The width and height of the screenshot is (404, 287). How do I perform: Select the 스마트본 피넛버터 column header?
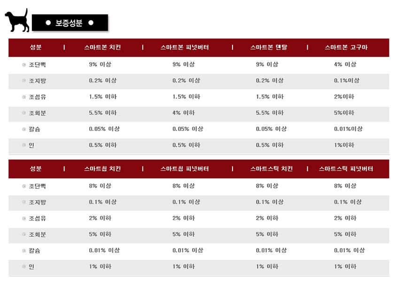click(x=185, y=47)
